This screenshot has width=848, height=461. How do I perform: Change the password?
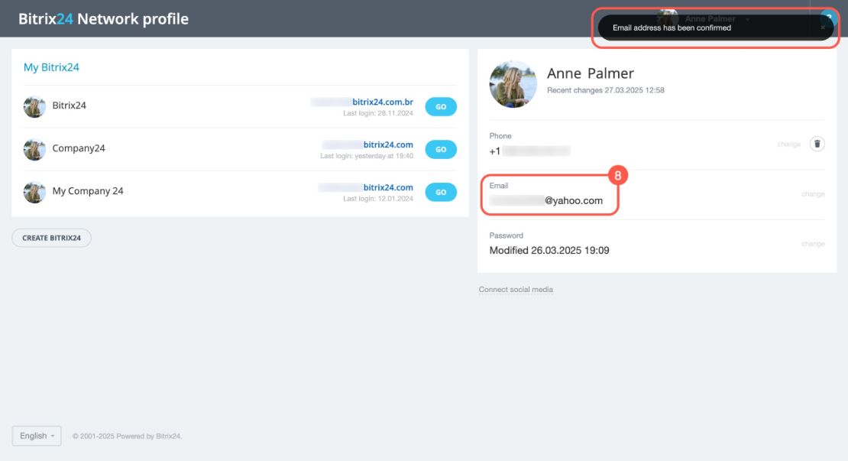pos(813,243)
